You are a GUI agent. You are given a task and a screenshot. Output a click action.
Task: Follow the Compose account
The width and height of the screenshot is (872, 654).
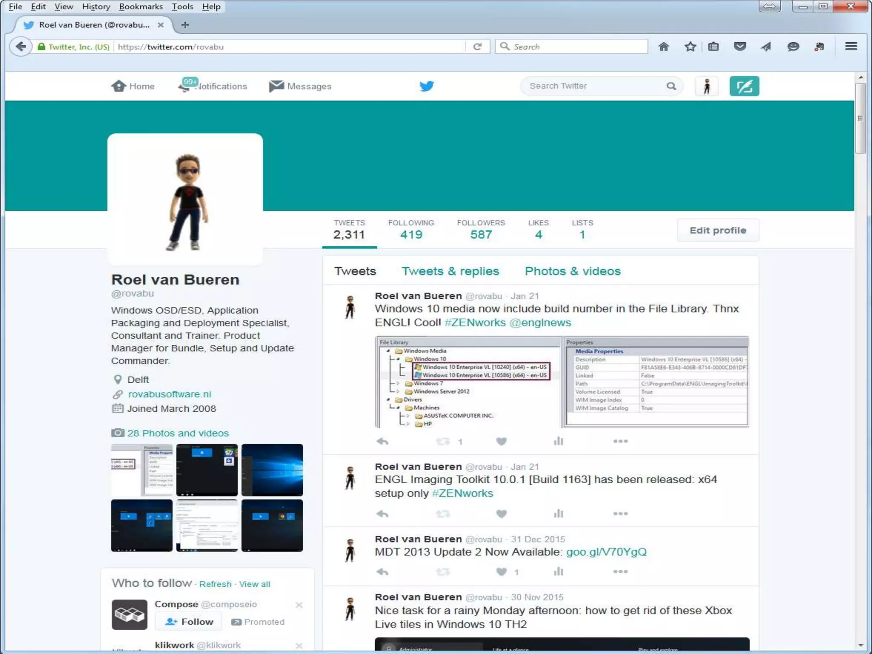point(189,622)
